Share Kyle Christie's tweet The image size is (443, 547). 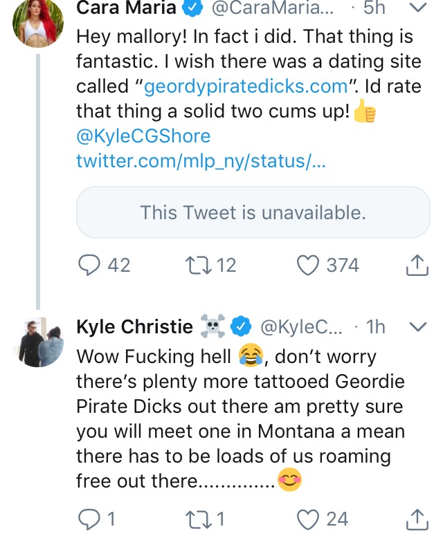[x=417, y=519]
